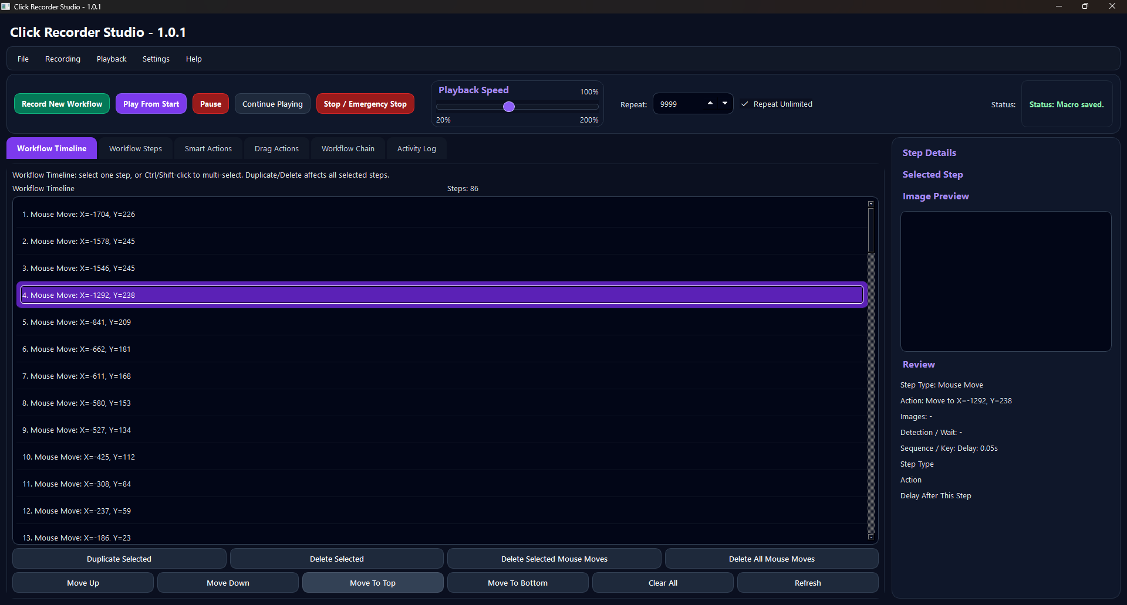The height and width of the screenshot is (605, 1127).
Task: Click the Step Details heading
Action: pos(929,152)
